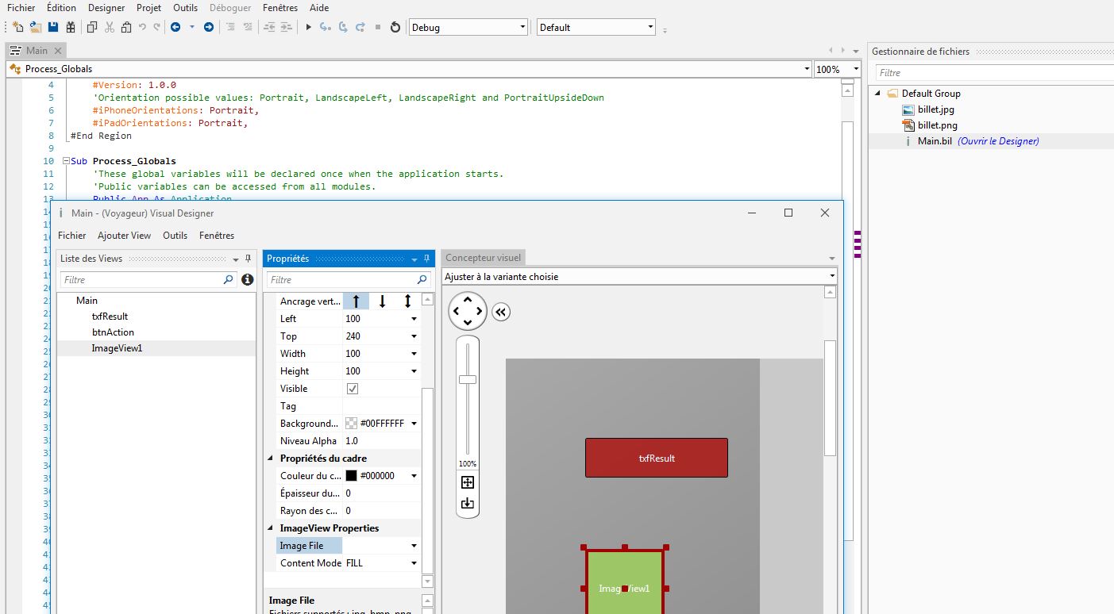This screenshot has width=1114, height=614.
Task: Open the Ajouter View menu
Action: (x=124, y=236)
